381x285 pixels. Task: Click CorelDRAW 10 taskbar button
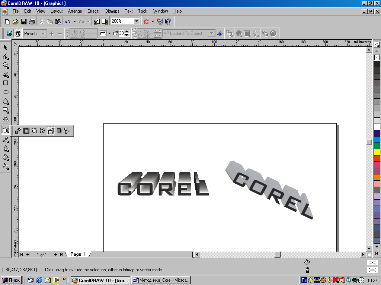pyautogui.click(x=100, y=281)
